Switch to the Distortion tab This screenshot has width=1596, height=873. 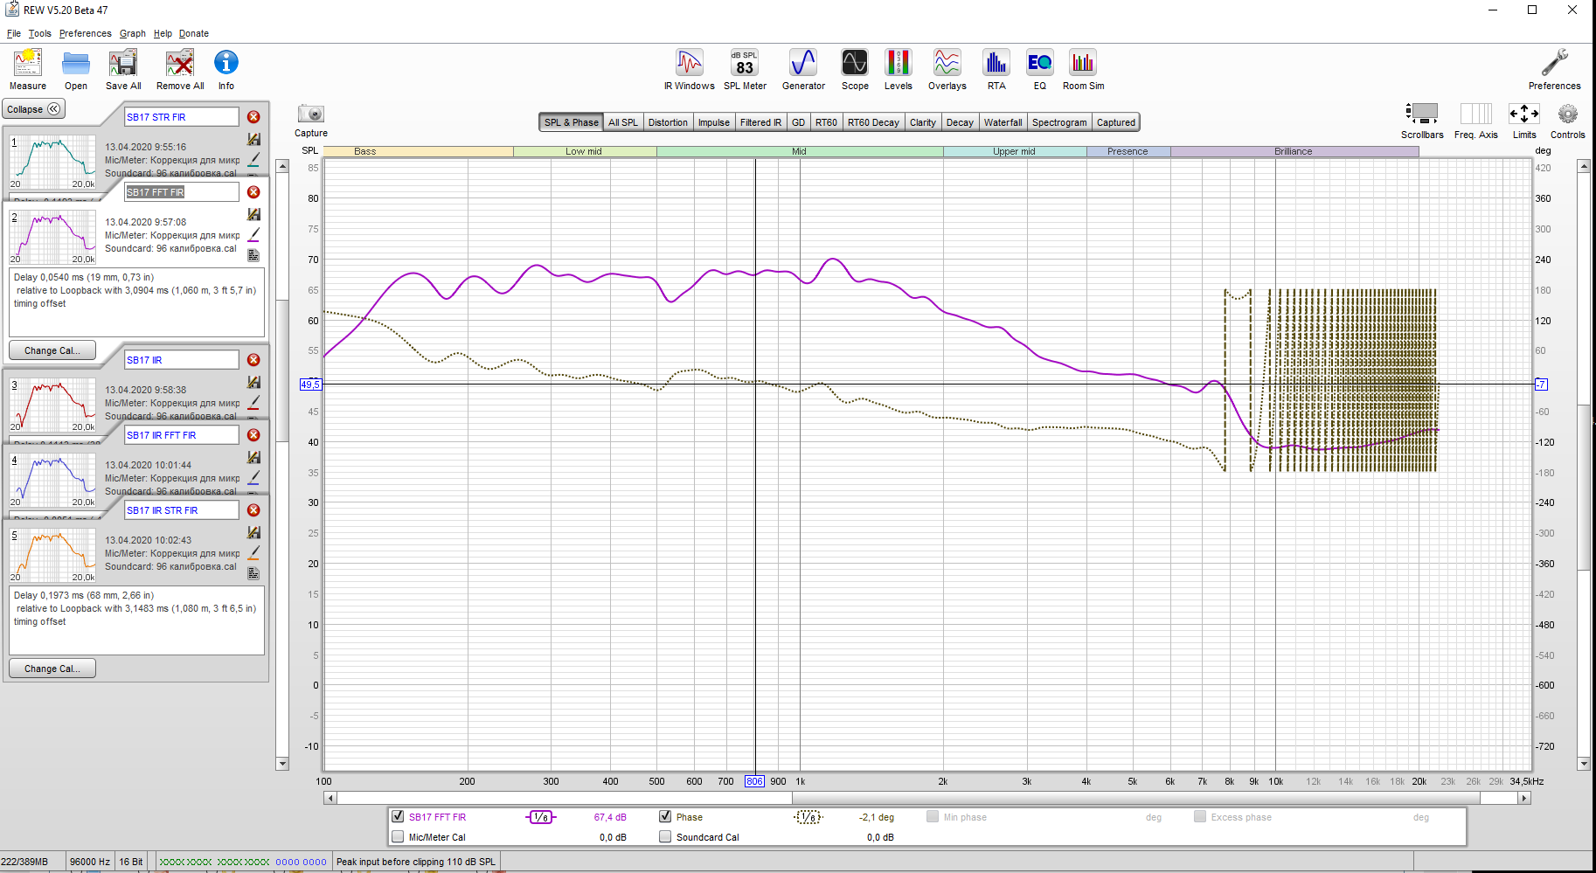(x=668, y=122)
